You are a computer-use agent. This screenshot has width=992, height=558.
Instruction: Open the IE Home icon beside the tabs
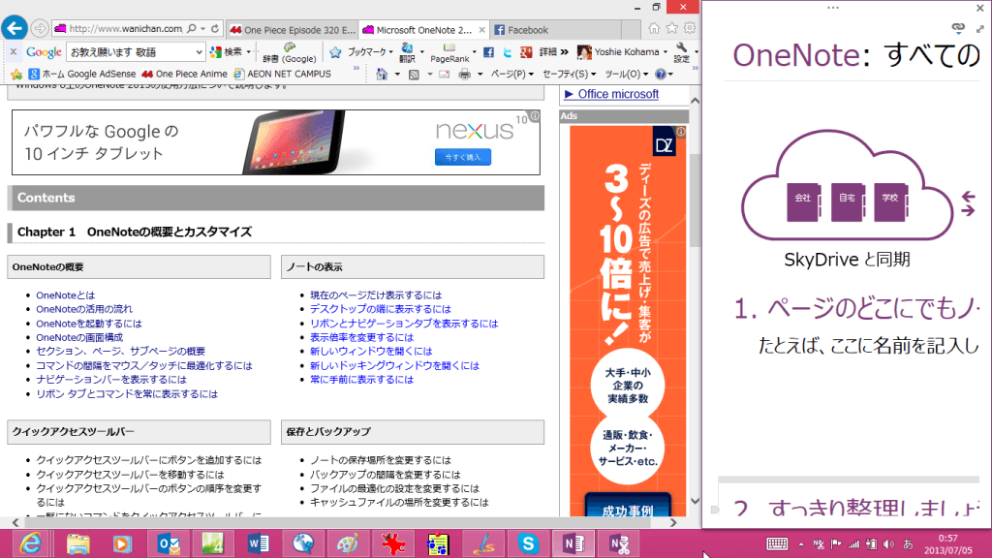tap(654, 28)
